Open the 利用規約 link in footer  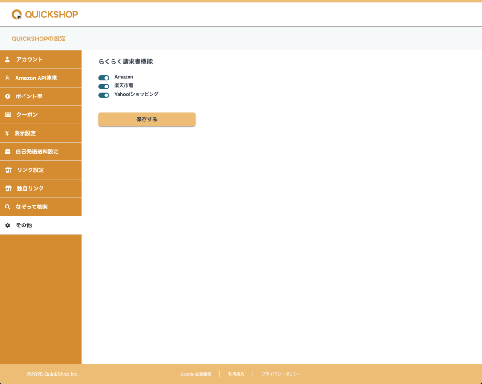(x=236, y=374)
